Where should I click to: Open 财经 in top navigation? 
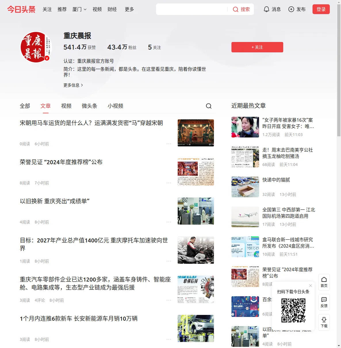pyautogui.click(x=112, y=9)
